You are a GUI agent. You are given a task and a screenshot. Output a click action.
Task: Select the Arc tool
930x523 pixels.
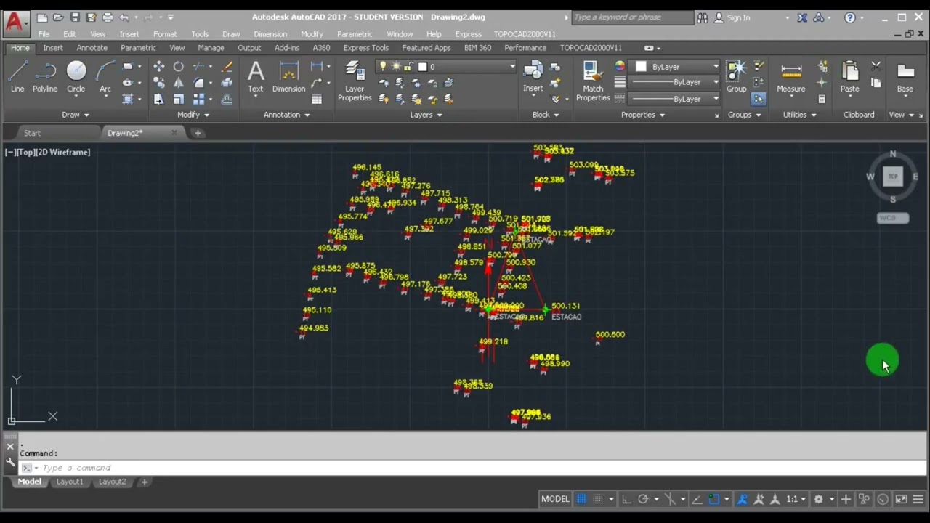pyautogui.click(x=105, y=77)
